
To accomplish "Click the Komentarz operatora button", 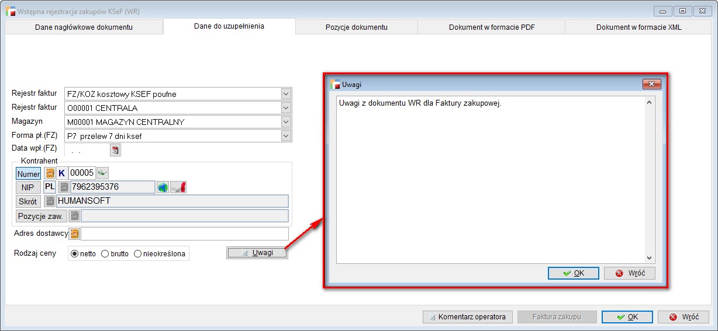I will pyautogui.click(x=467, y=317).
